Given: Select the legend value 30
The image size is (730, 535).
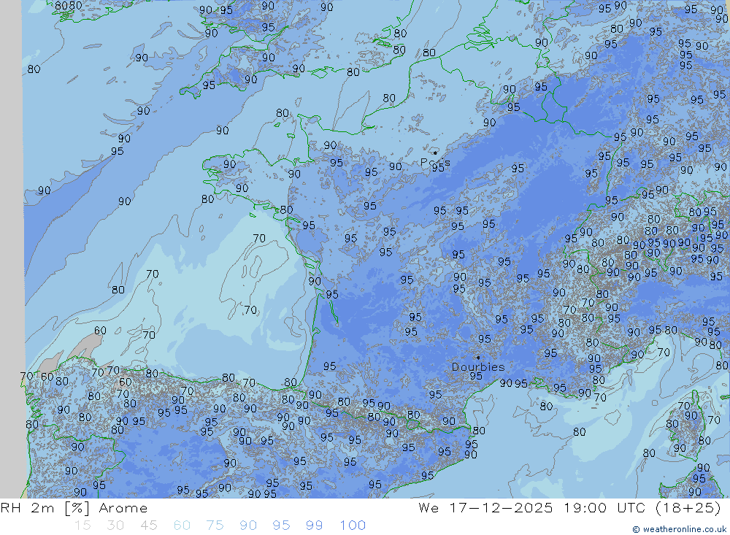Looking at the screenshot, I should 115,526.
